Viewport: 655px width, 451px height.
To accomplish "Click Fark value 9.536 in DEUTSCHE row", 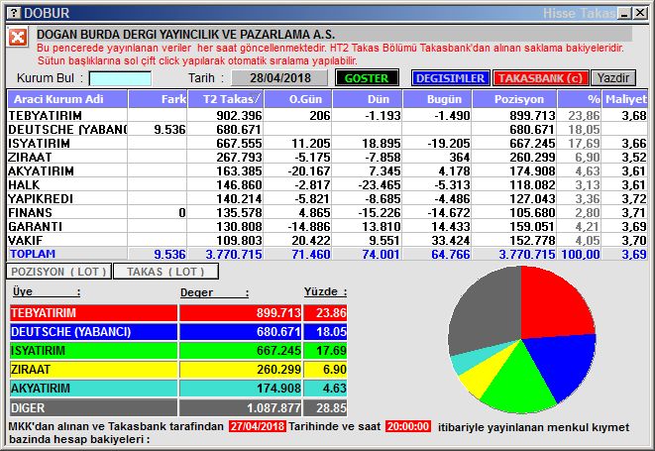I will click(x=169, y=129).
